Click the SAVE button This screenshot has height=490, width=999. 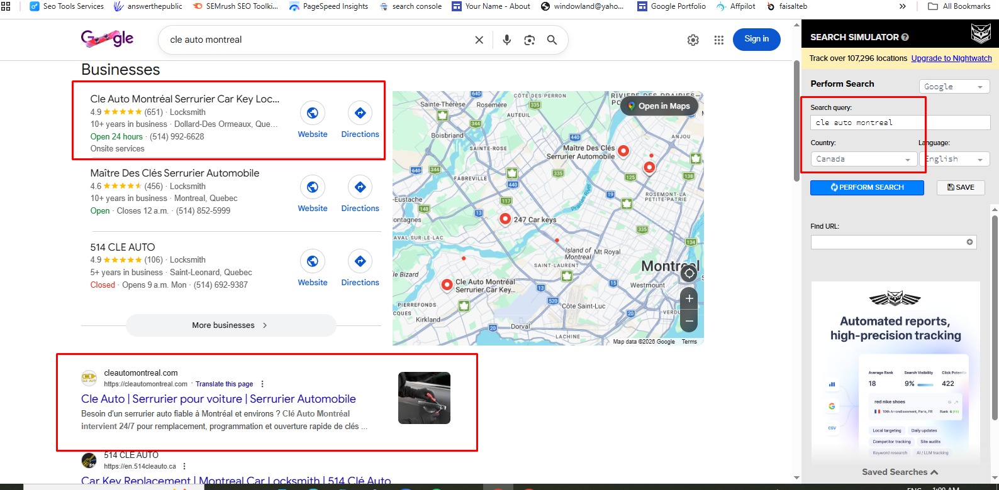(x=961, y=187)
